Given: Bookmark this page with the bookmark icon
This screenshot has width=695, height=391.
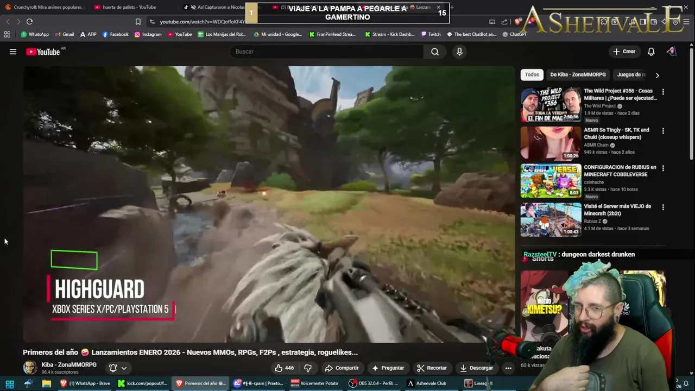Looking at the screenshot, I should [x=138, y=22].
